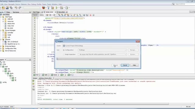Viewport: 195px width, 109px height.
Task: Click the green Run Project icon
Action: [57, 8]
